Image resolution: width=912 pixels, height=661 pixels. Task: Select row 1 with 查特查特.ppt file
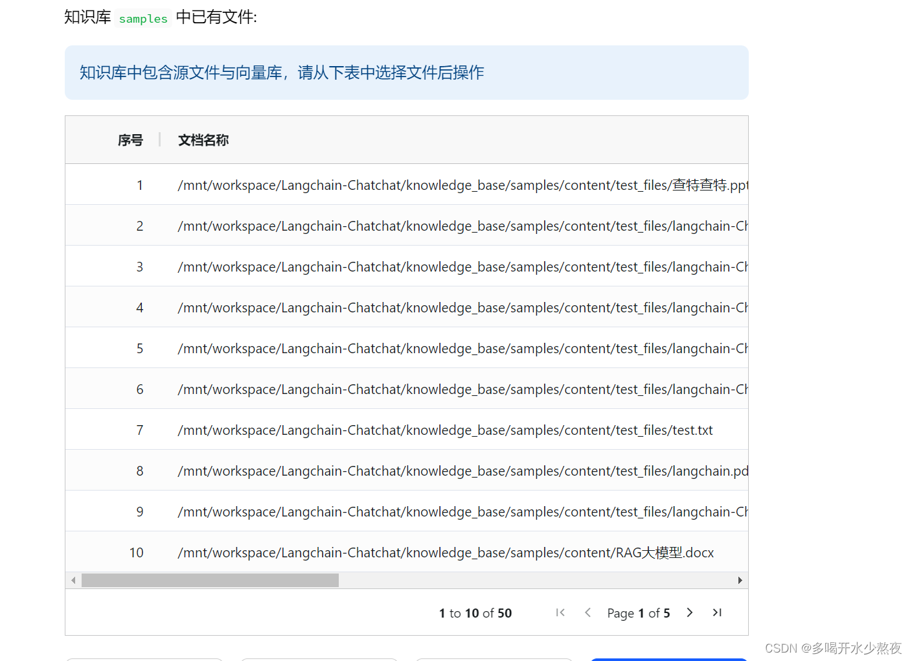(x=407, y=185)
